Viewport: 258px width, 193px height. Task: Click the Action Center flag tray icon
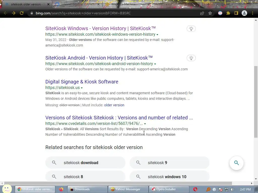coord(220,189)
